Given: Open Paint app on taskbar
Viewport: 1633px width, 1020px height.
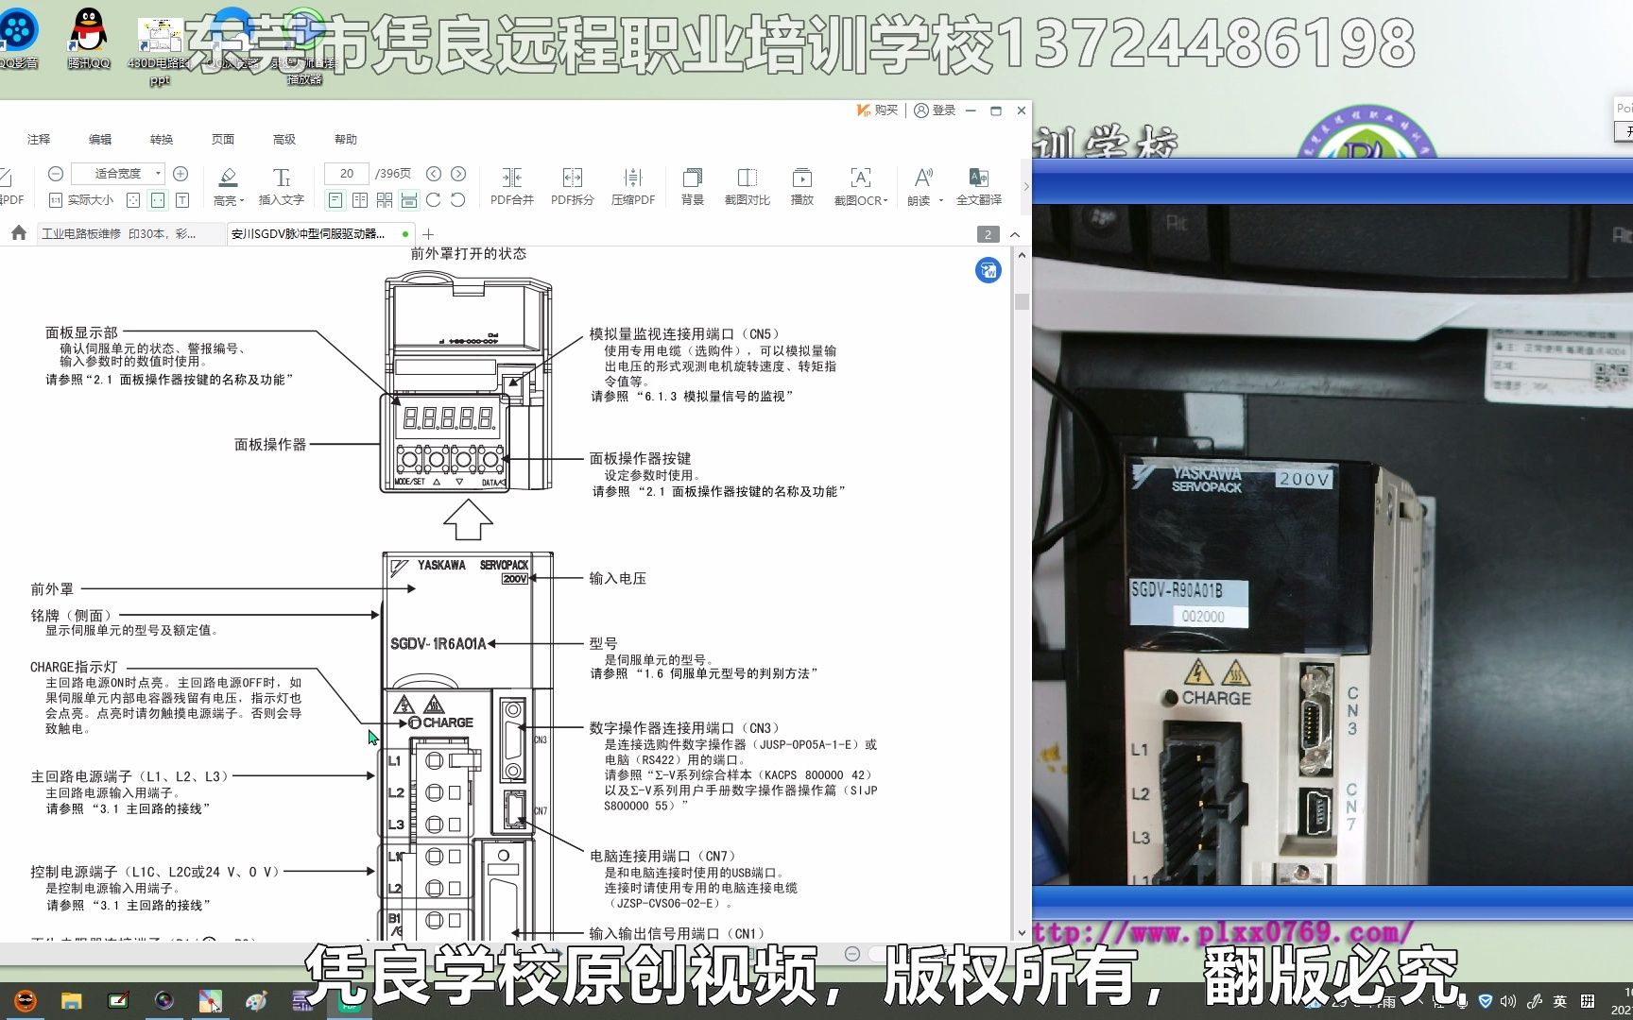Looking at the screenshot, I should tap(256, 1001).
